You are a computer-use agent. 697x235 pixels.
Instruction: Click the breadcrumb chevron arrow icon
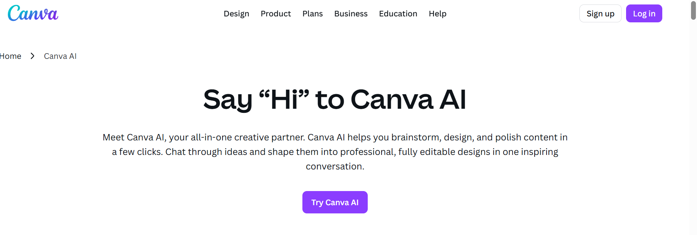tap(32, 56)
